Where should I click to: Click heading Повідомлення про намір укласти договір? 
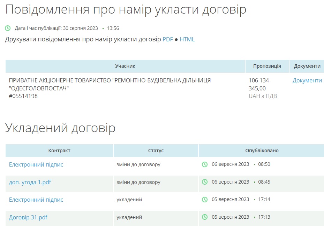tap(126, 10)
